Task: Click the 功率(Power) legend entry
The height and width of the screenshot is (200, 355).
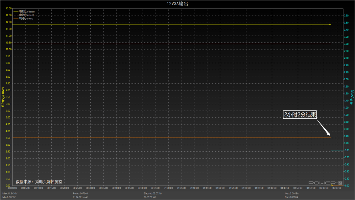Action: [23, 18]
